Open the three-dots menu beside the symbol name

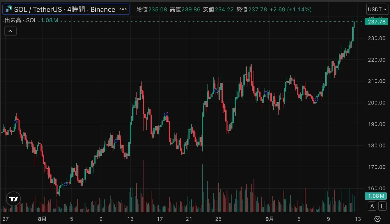123,9
